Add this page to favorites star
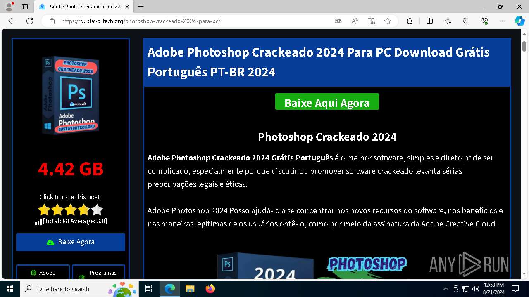The width and height of the screenshot is (529, 297). tap(388, 21)
